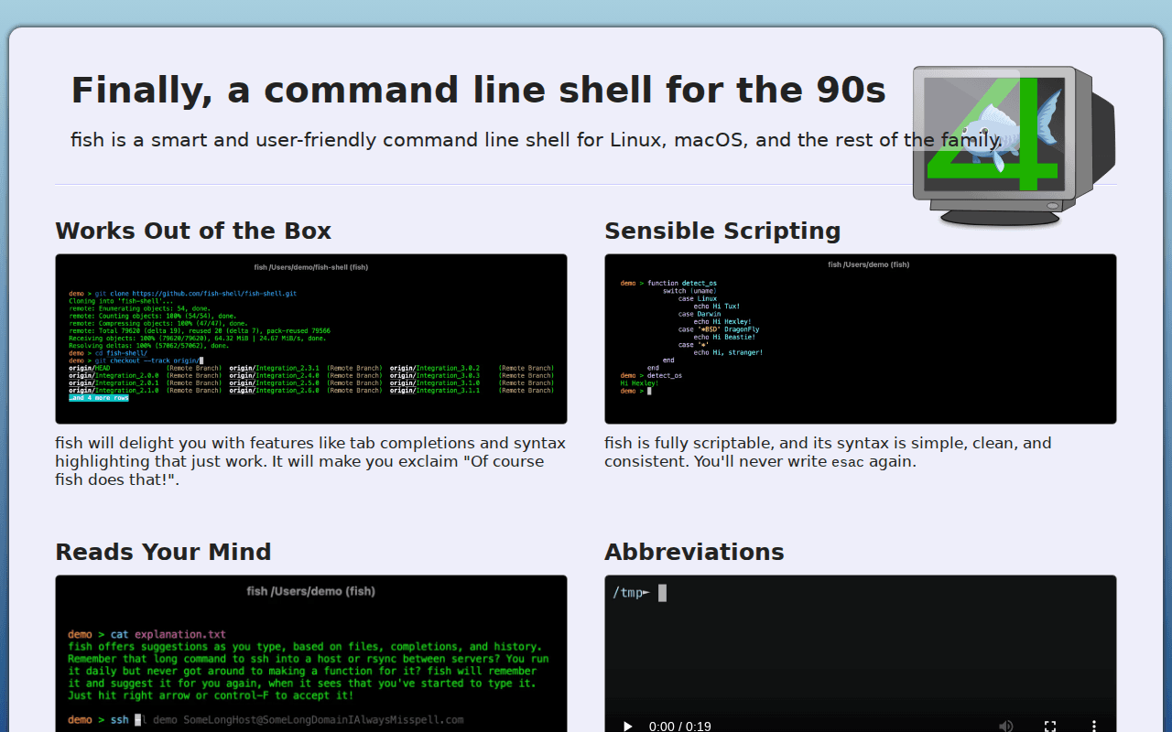Click the detect_os function screenshot
1172x732 pixels.
861,339
